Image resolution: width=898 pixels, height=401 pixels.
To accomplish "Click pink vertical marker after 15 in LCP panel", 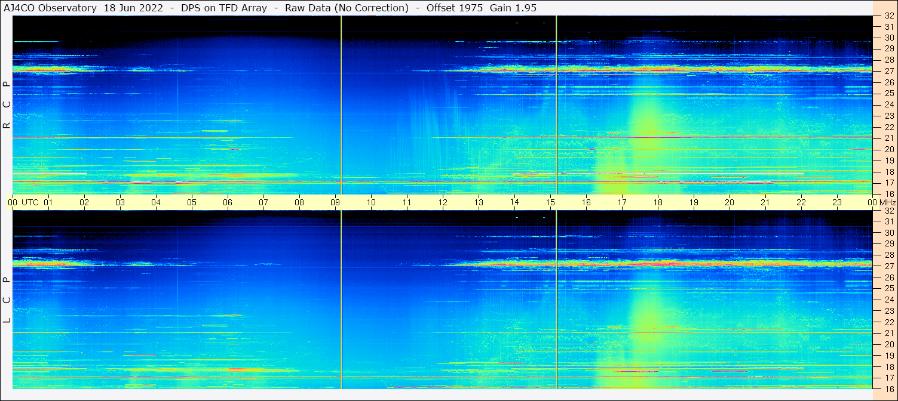I will click(556, 300).
